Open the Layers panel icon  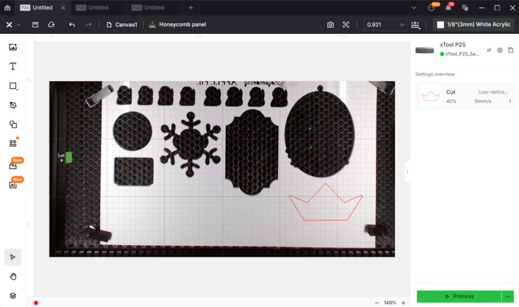click(x=13, y=295)
